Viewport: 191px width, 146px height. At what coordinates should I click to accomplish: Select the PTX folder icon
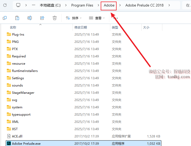click(x=9, y=49)
